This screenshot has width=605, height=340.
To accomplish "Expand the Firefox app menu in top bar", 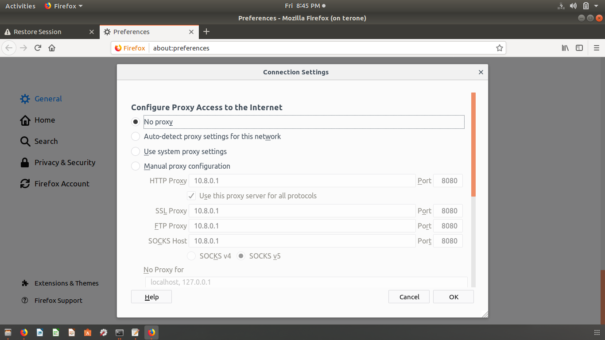I will click(64, 6).
